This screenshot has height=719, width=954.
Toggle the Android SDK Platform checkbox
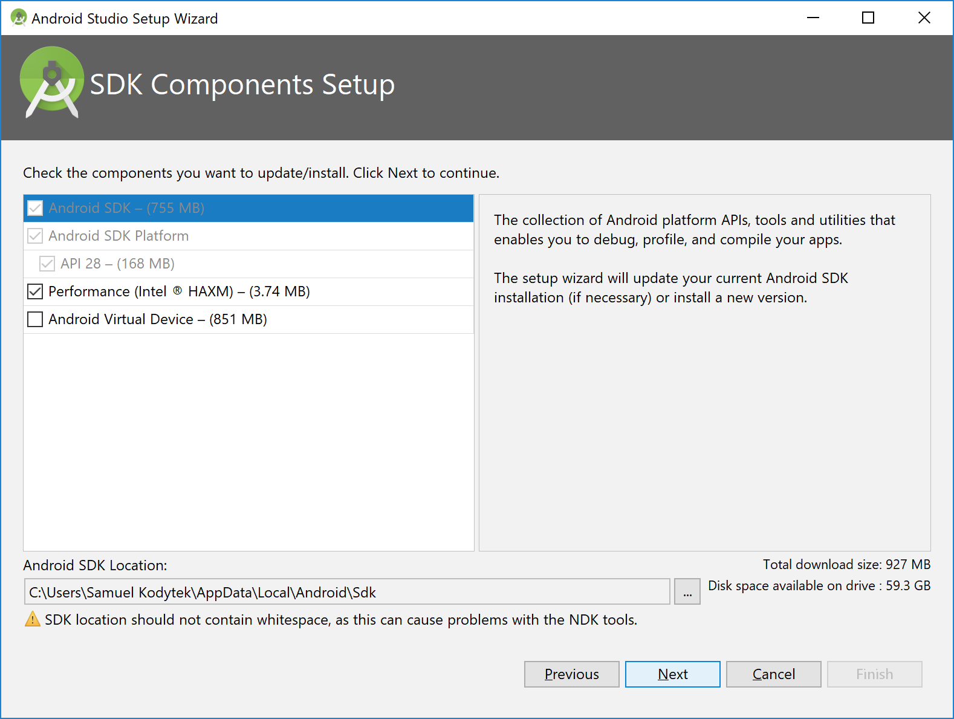(x=35, y=236)
